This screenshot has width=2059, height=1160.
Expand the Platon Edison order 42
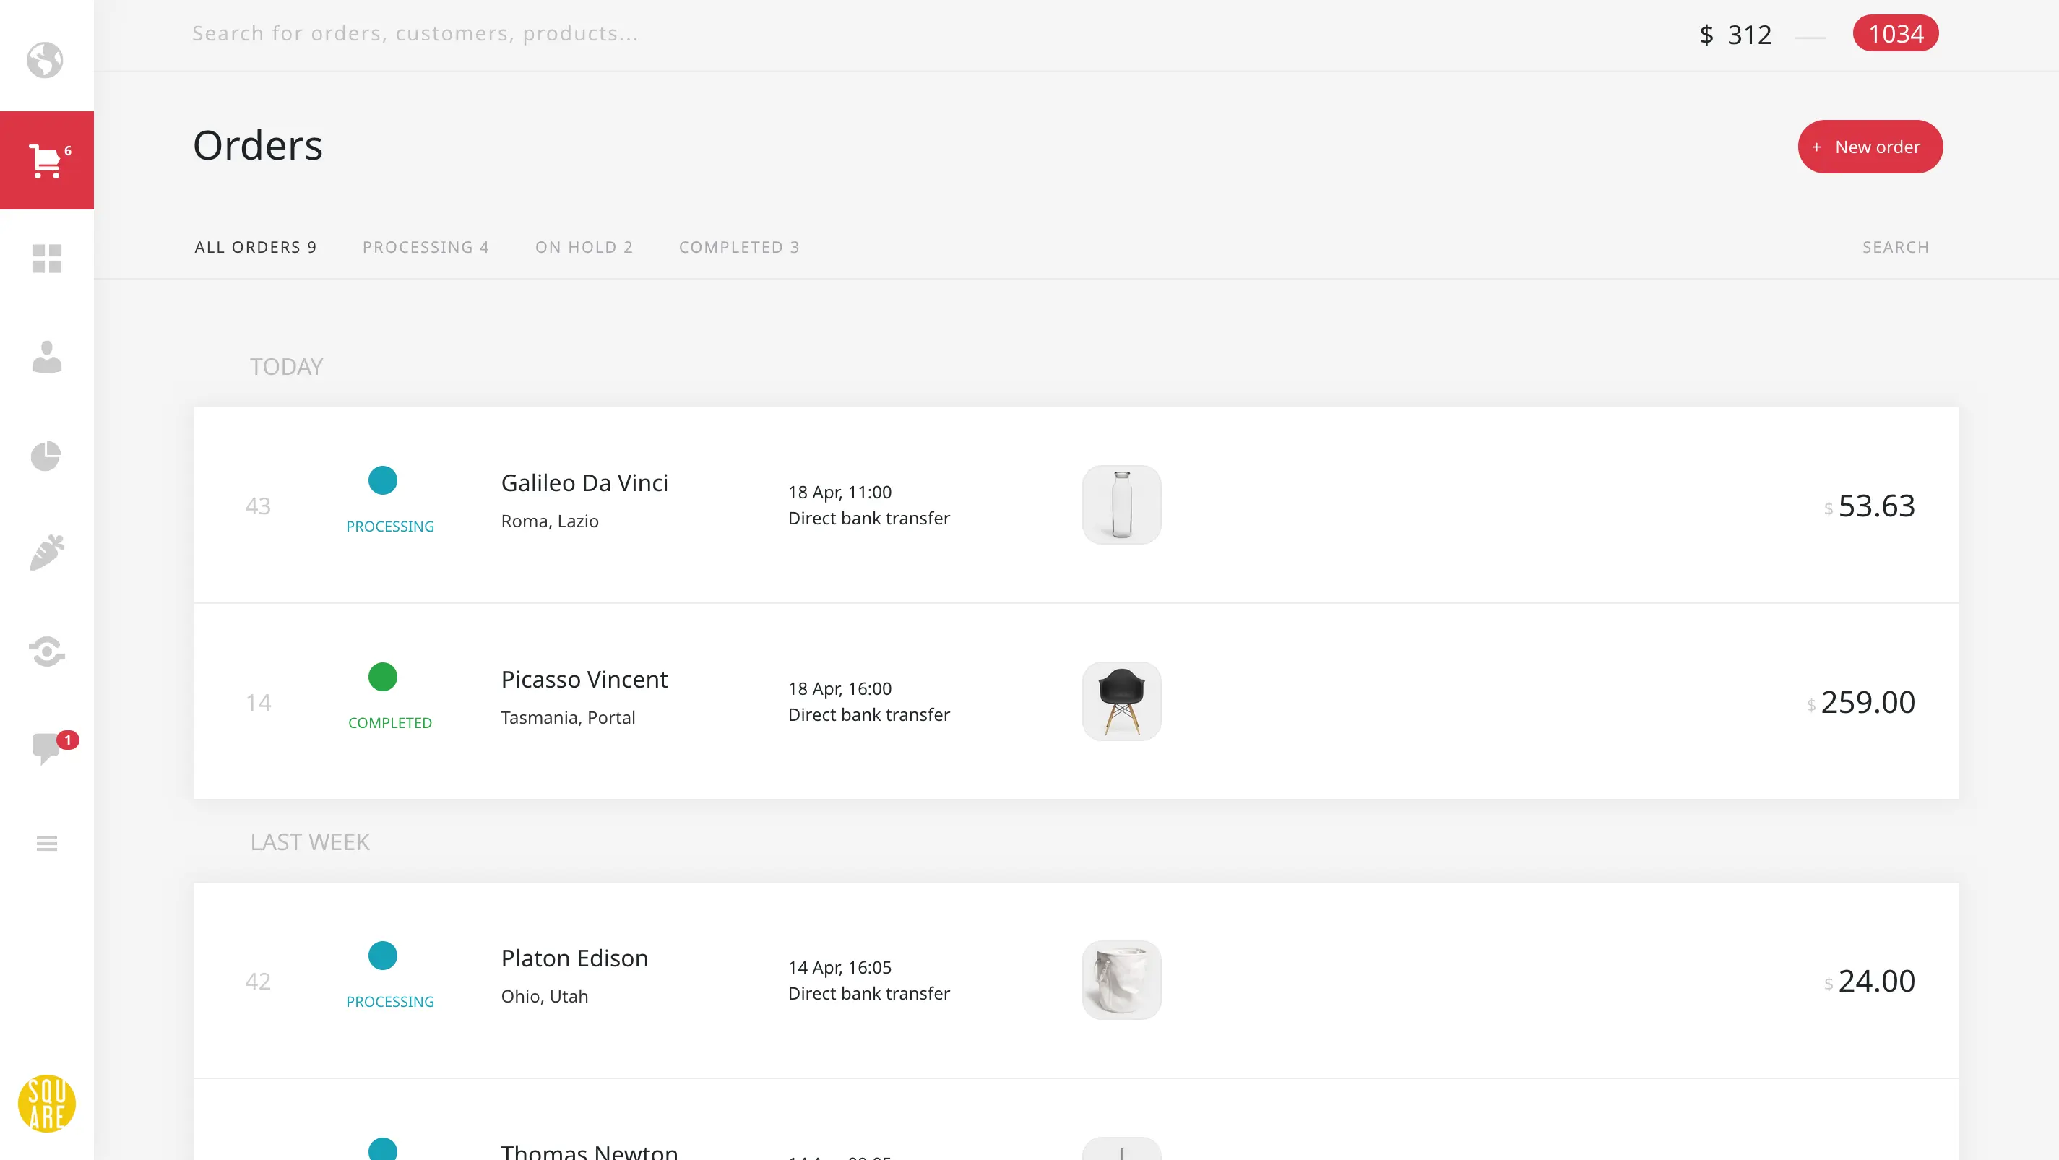1076,979
